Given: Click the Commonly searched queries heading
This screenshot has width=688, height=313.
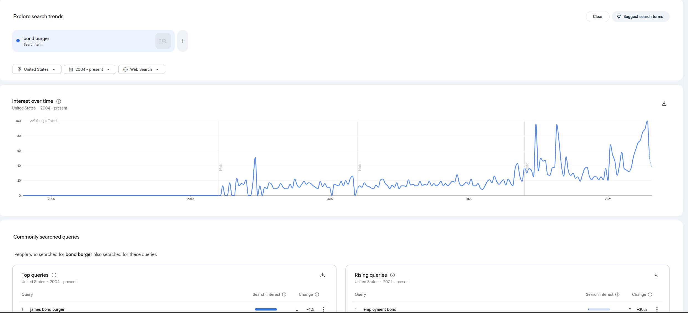Looking at the screenshot, I should click(x=46, y=237).
